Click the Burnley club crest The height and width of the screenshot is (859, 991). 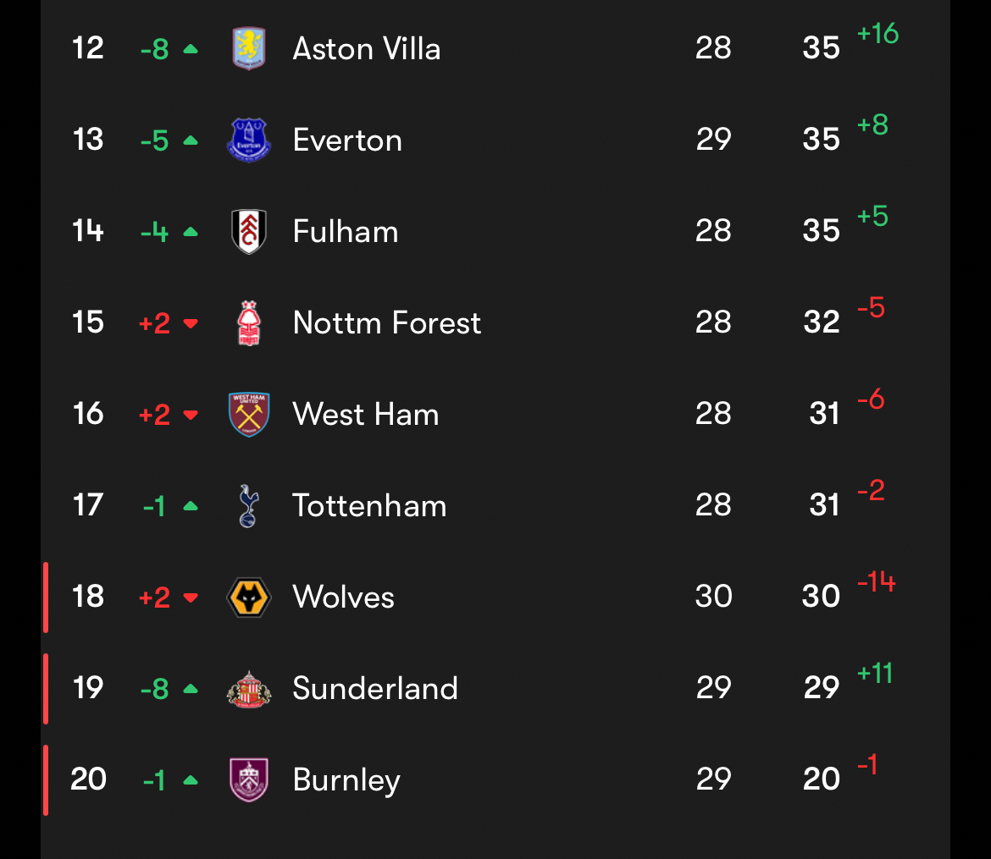click(249, 779)
